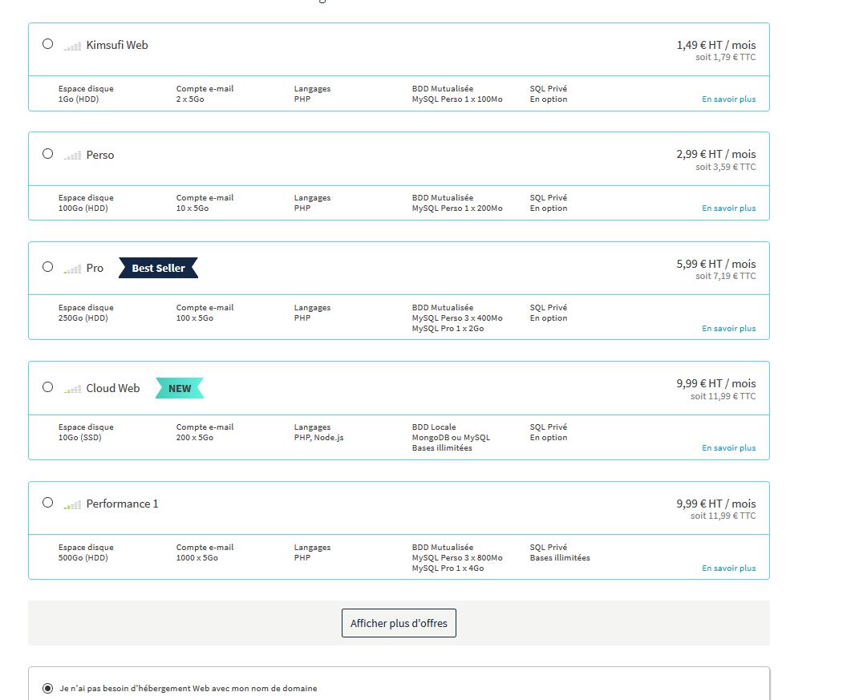
Task: Click the 2,99 € HT / mois price
Action: 716,155
